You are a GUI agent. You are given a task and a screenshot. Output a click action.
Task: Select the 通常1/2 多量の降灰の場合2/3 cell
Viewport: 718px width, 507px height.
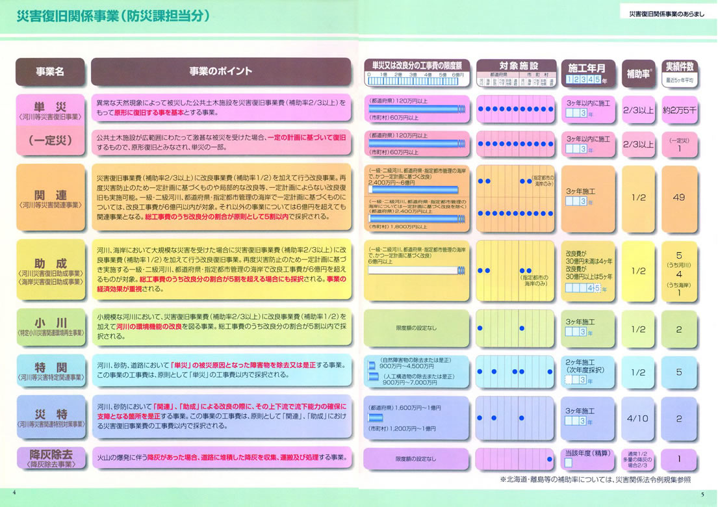pos(638,460)
